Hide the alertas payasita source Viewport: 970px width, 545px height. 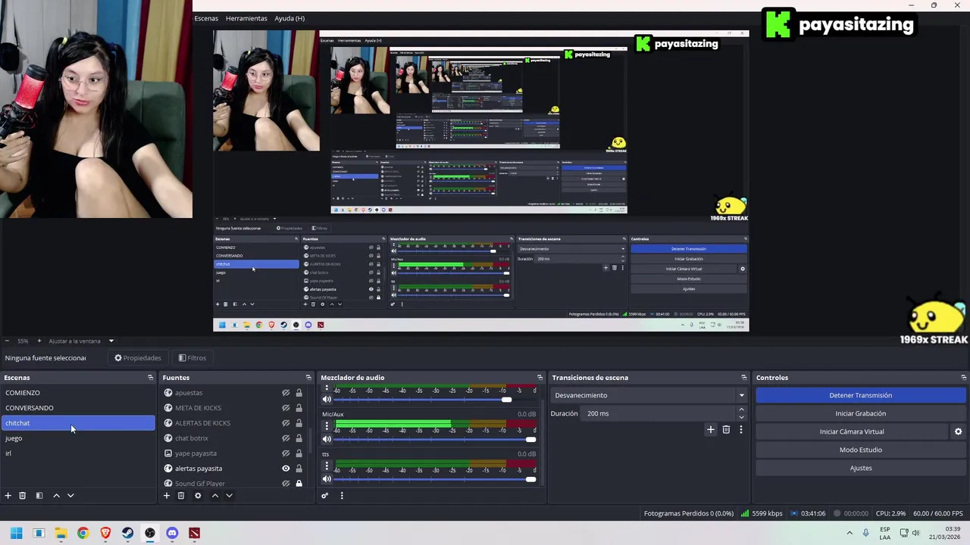pos(286,469)
